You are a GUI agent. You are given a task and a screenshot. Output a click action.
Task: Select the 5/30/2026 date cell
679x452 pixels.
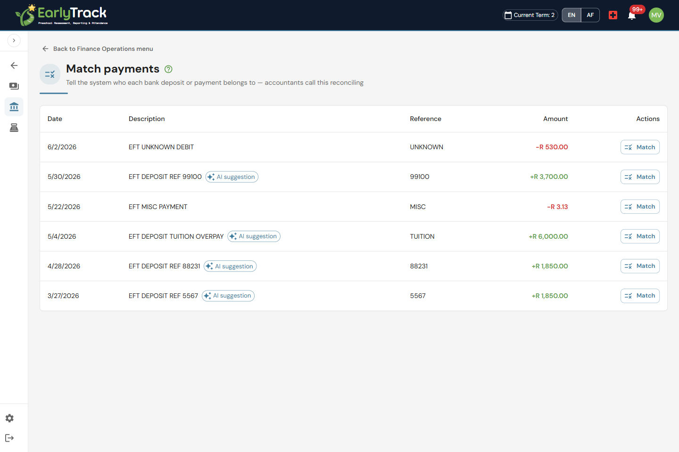64,177
